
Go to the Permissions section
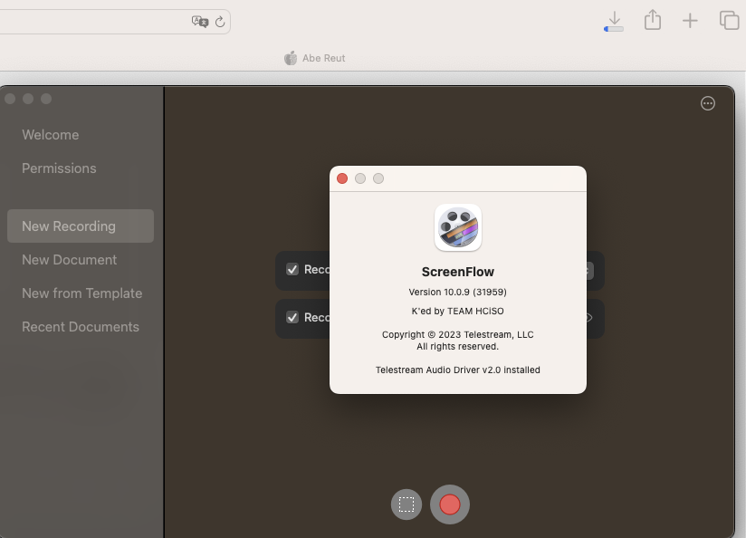click(x=59, y=168)
